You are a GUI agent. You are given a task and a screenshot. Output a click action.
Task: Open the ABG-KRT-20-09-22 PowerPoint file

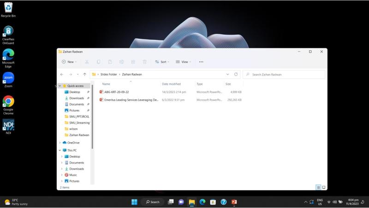tap(116, 92)
